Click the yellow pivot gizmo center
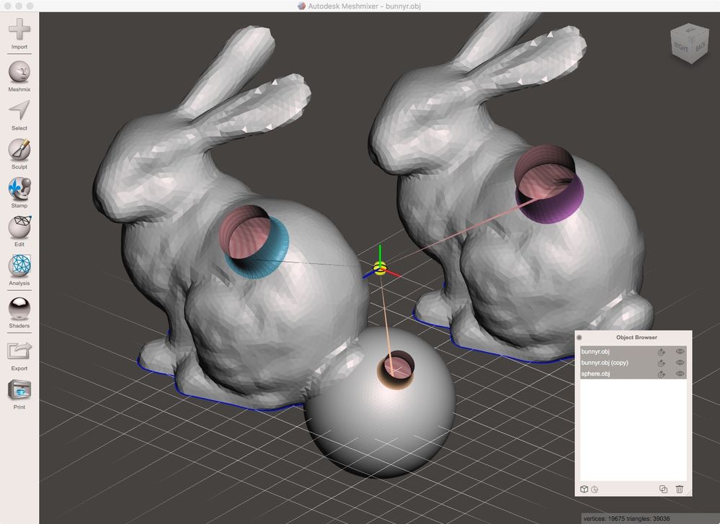 pos(380,268)
